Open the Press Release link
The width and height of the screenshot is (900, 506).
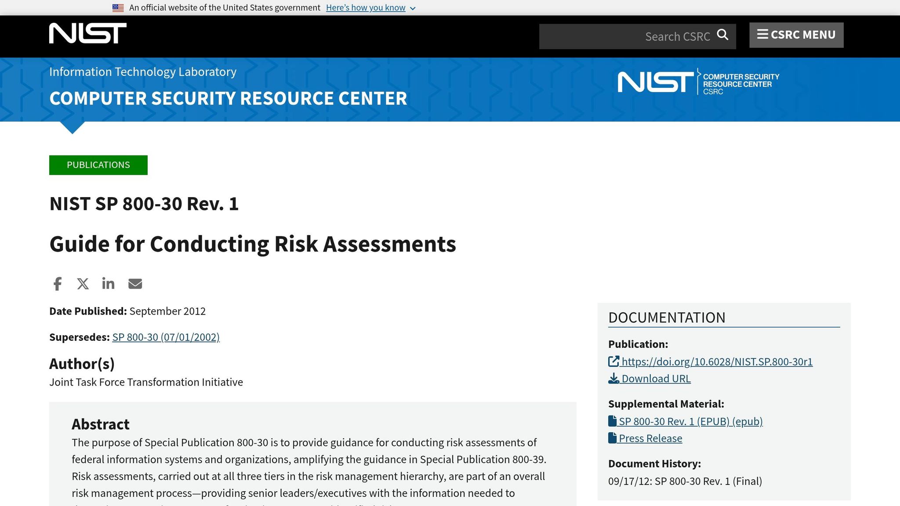tap(650, 438)
